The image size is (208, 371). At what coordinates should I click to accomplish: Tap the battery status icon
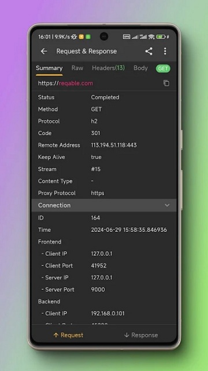(x=161, y=37)
